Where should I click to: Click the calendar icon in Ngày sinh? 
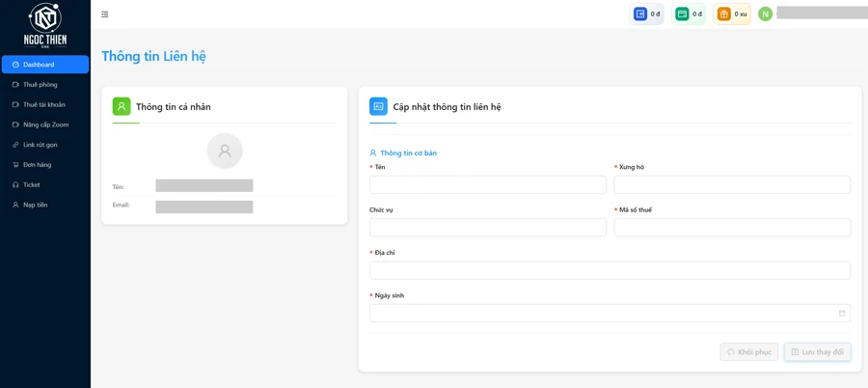point(842,314)
